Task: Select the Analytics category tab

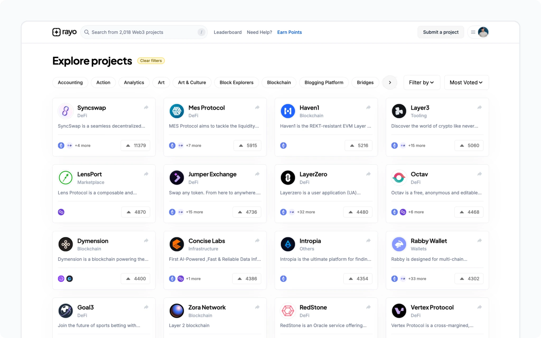Action: coord(134,83)
